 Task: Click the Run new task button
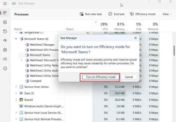point(91,14)
